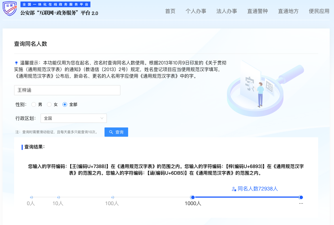Select the 女 gender radio button
The width and height of the screenshot is (334, 225).
(49, 104)
